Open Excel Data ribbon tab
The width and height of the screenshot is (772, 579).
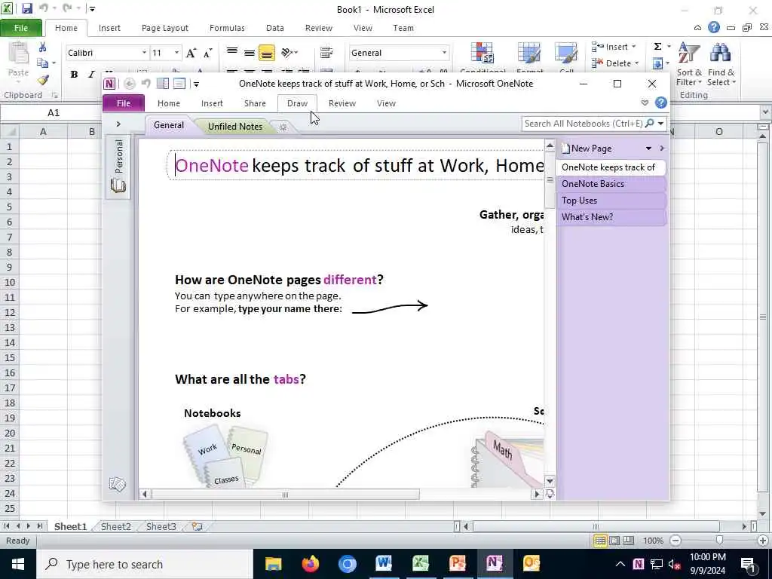[274, 28]
